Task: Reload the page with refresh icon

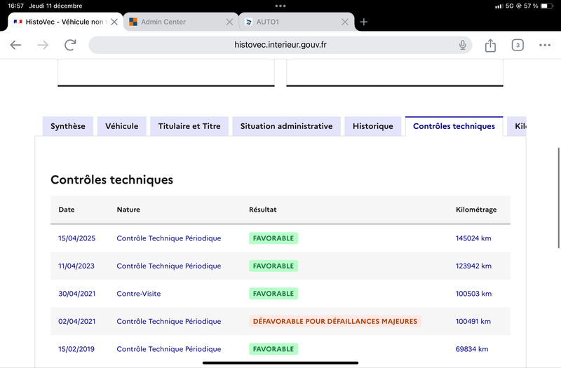Action: pyautogui.click(x=70, y=45)
